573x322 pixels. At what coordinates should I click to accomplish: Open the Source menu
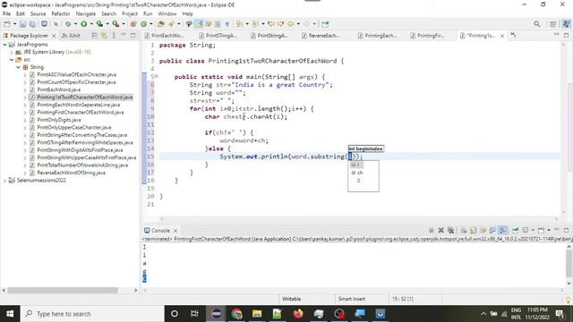tap(38, 14)
